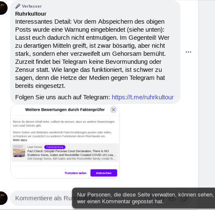Click the profile avatar beside the comment box
215x210 pixels.
coord(3,198)
